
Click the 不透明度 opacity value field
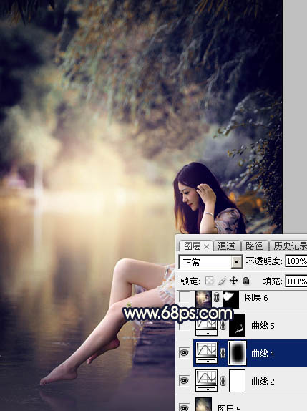296,261
